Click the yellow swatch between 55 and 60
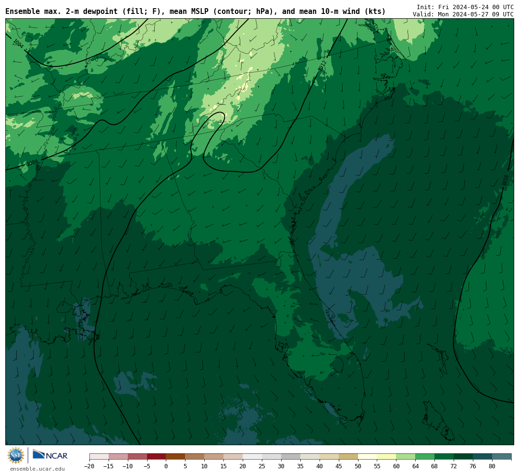The width and height of the screenshot is (519, 475). pos(387,457)
